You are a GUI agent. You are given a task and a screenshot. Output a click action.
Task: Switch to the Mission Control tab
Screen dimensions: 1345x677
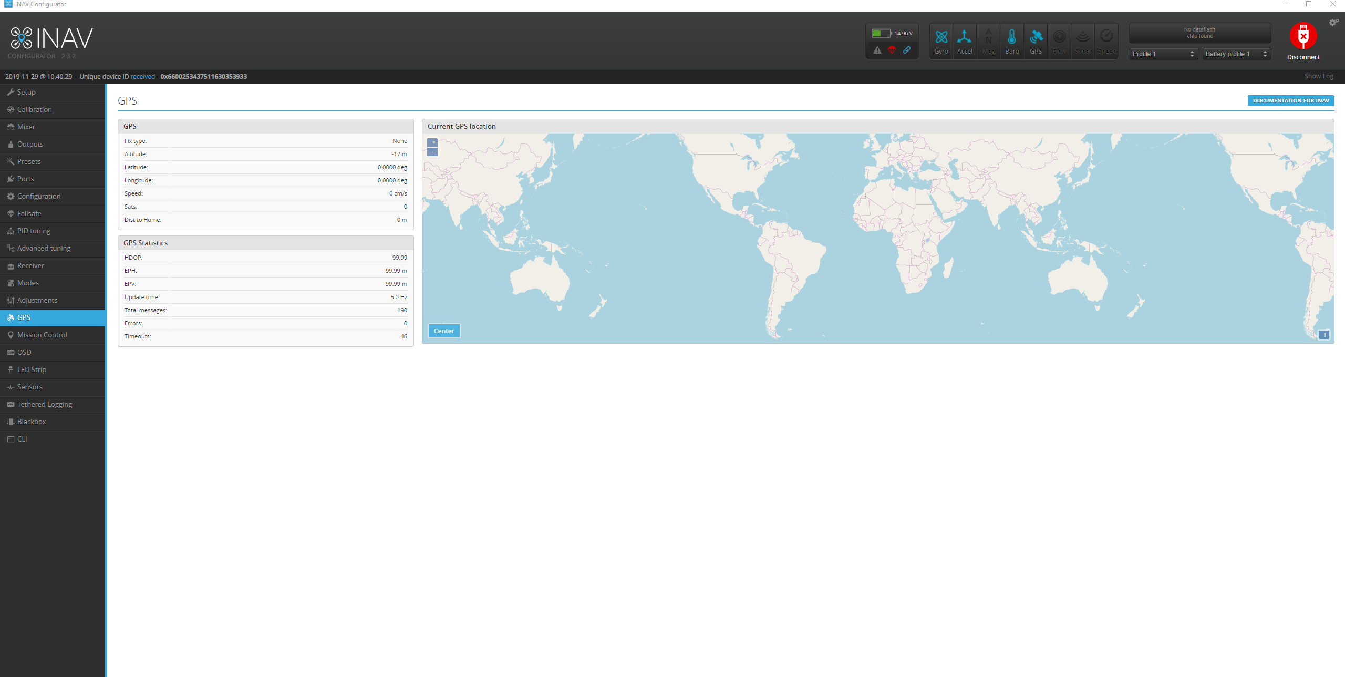[x=42, y=335]
